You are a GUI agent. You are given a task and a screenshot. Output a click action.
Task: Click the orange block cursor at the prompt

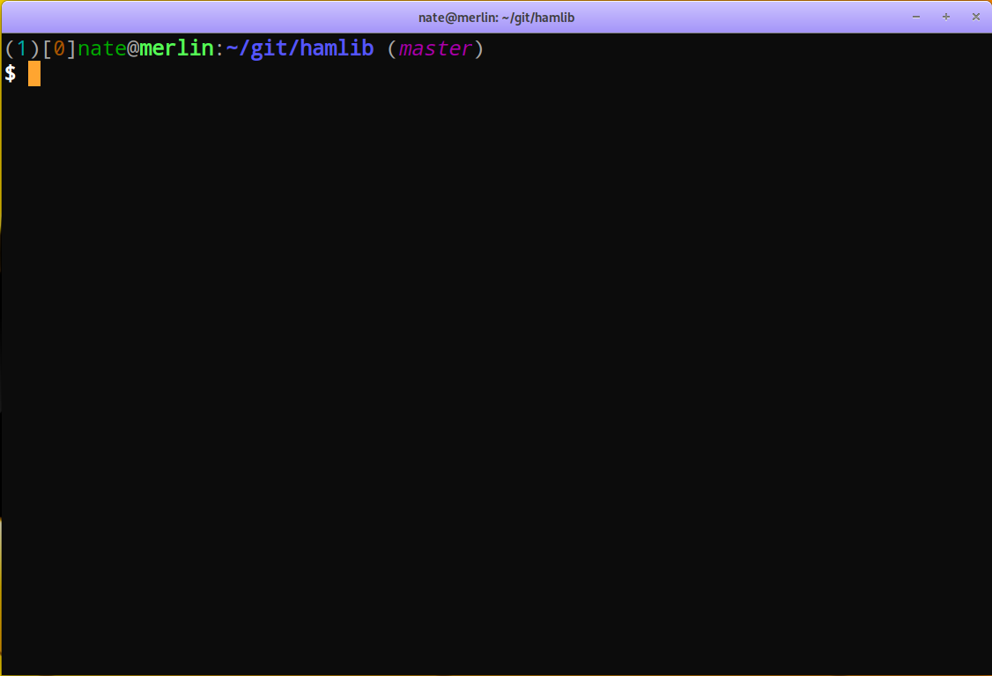pyautogui.click(x=34, y=74)
